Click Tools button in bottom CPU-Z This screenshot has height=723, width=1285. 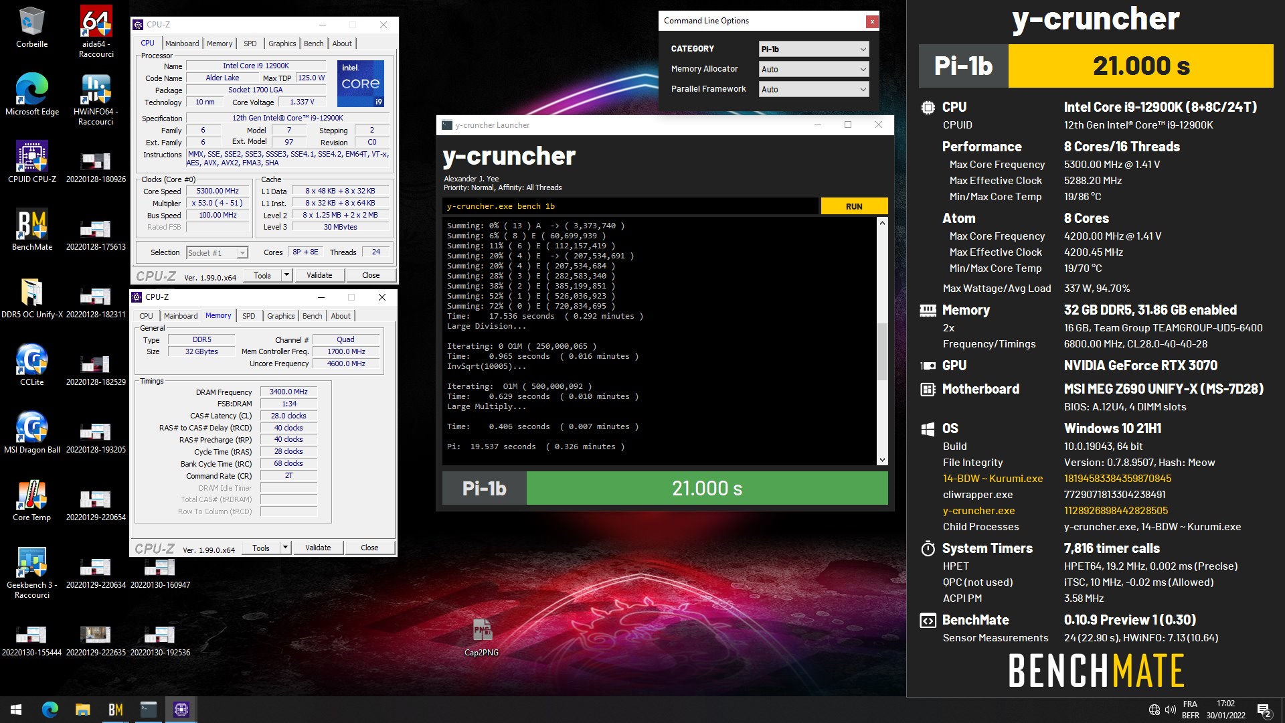click(261, 548)
